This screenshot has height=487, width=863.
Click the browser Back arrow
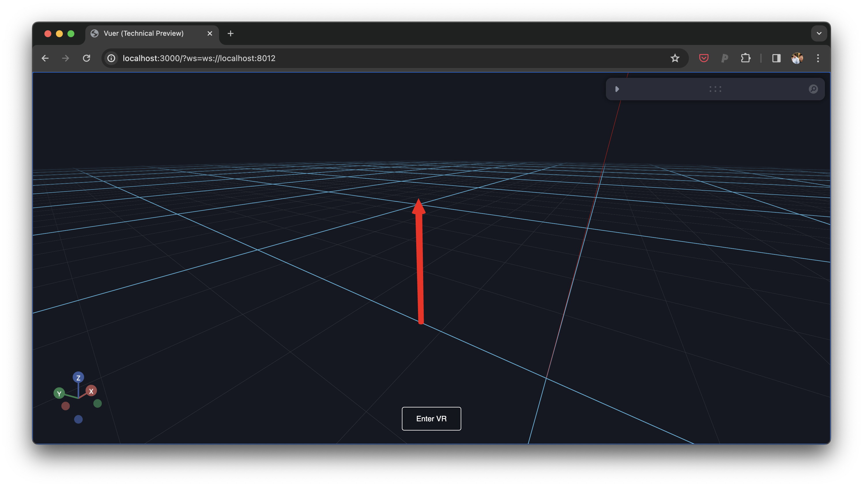[45, 58]
